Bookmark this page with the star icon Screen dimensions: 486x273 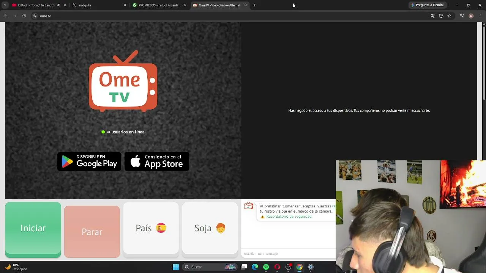449,16
